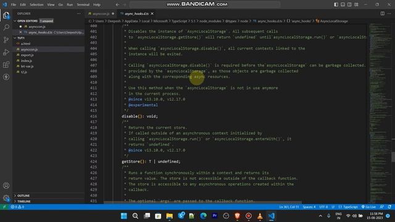Viewport: 395px width, 222px height.
Task: Open Microsoft Edge from taskbar
Action: pos(203,216)
